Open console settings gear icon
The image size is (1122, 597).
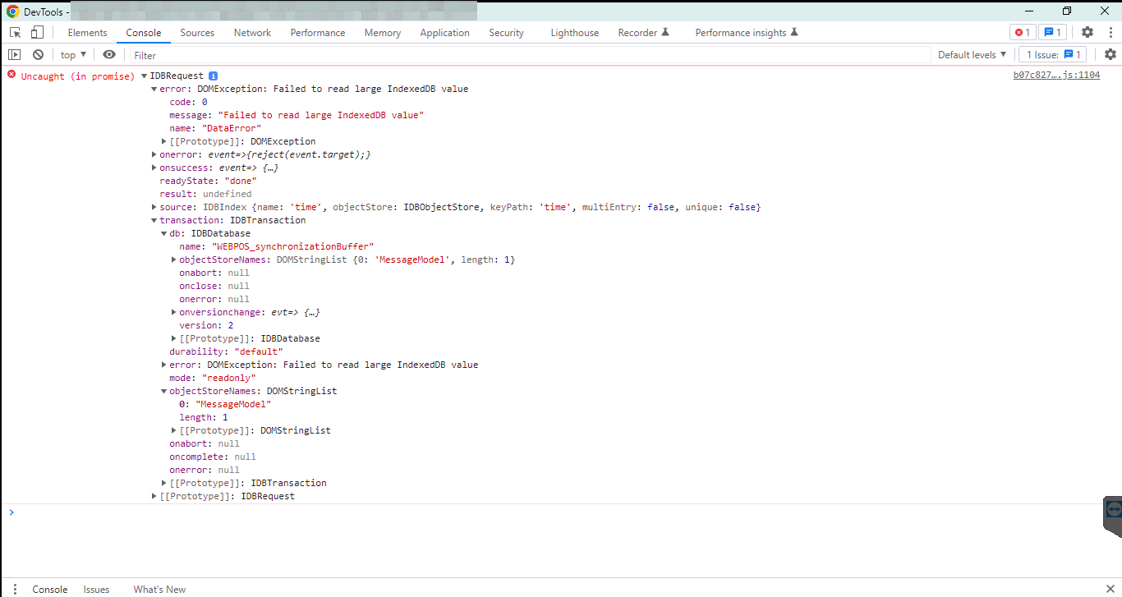pyautogui.click(x=1110, y=55)
